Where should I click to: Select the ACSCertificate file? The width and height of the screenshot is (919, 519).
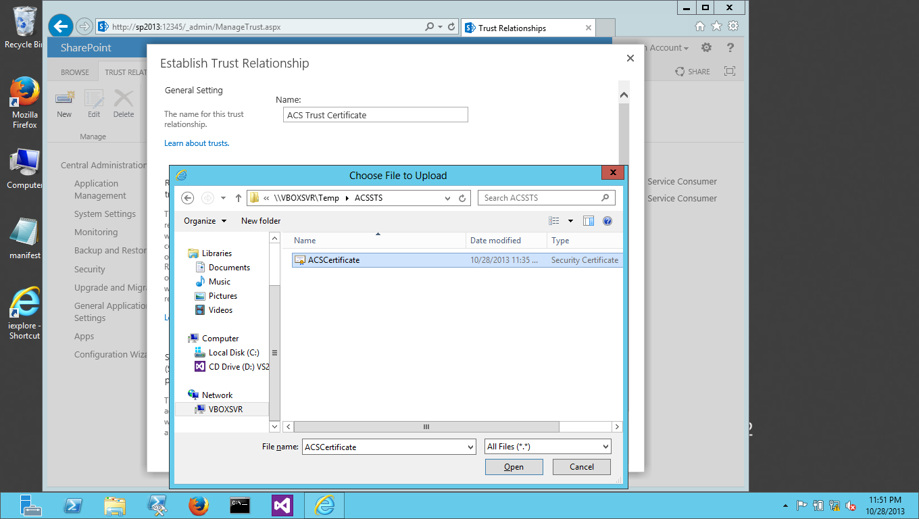coord(457,260)
